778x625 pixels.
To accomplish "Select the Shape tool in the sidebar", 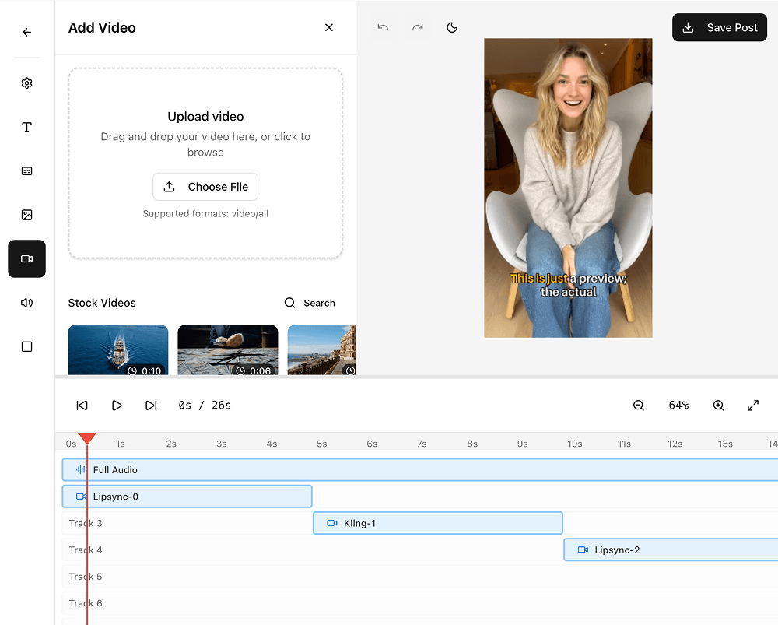I will (26, 346).
